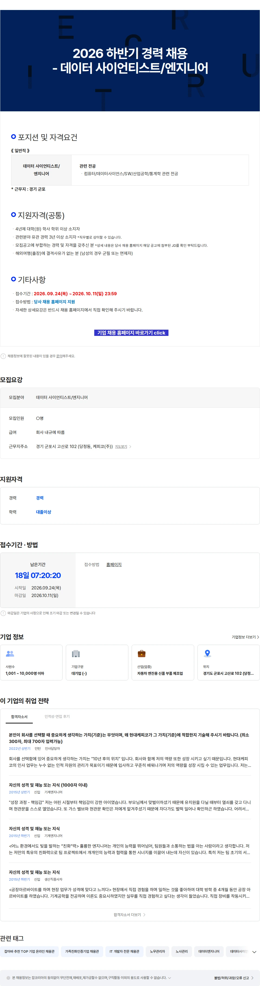Expand the related tags list with chevron
260x986 pixels.
[254, 952]
